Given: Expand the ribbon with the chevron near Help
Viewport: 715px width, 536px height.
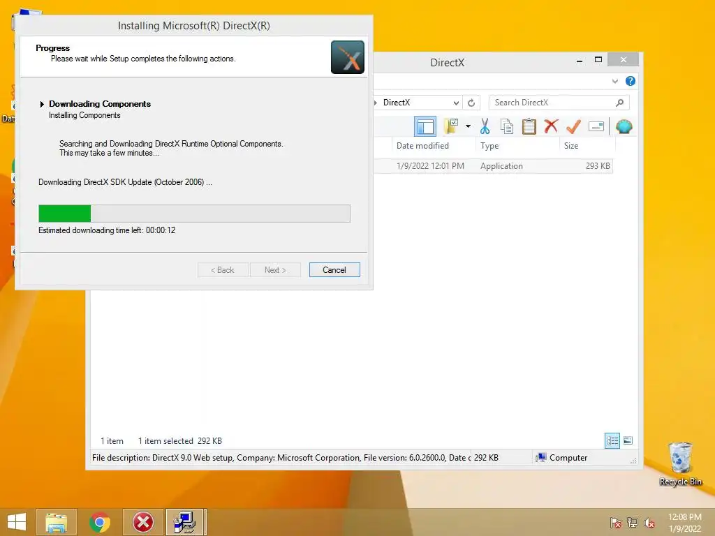Looking at the screenshot, I should tap(614, 81).
